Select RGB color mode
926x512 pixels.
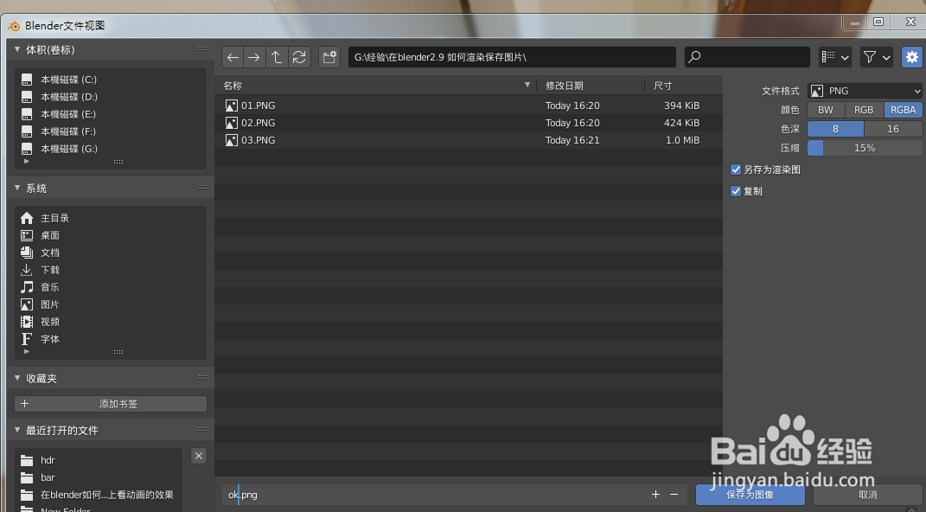pos(864,110)
